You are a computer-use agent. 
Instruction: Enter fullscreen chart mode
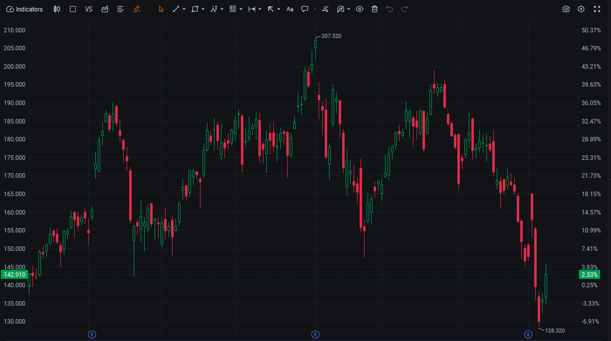(x=597, y=9)
